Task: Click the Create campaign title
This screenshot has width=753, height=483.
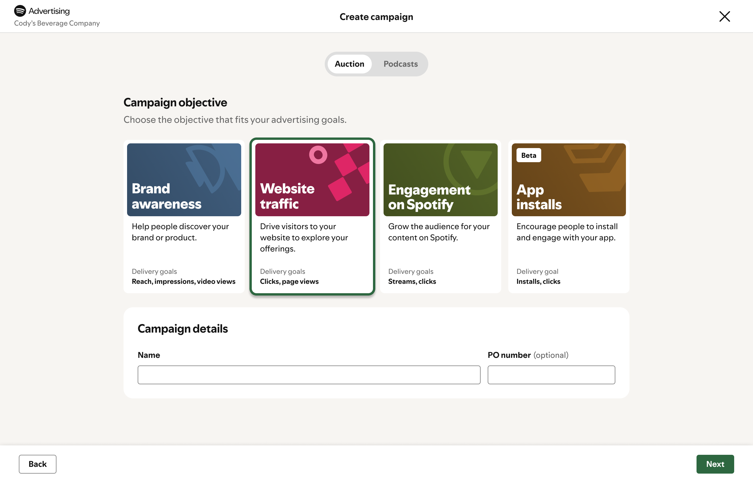Action: click(376, 17)
